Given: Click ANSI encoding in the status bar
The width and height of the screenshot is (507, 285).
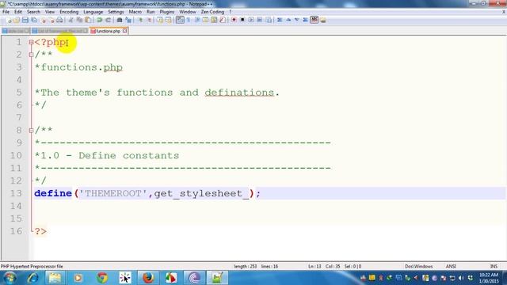Looking at the screenshot, I should [x=451, y=266].
